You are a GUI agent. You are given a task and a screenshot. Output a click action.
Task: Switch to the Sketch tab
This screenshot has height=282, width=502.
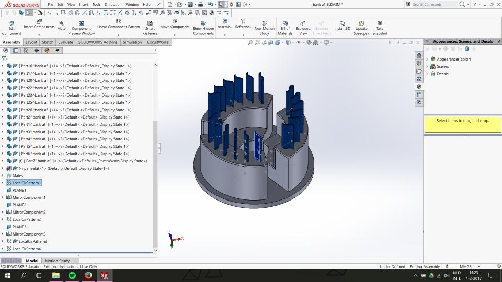48,42
